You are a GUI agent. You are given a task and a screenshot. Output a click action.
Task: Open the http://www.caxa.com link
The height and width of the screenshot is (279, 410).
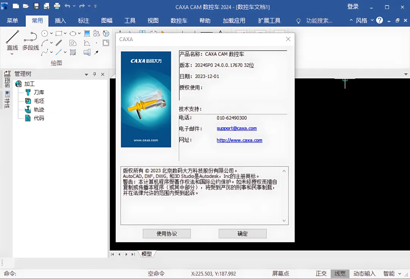[x=239, y=140]
